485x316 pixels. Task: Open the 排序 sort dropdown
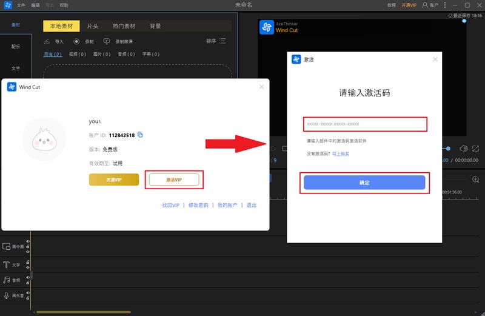click(x=216, y=41)
